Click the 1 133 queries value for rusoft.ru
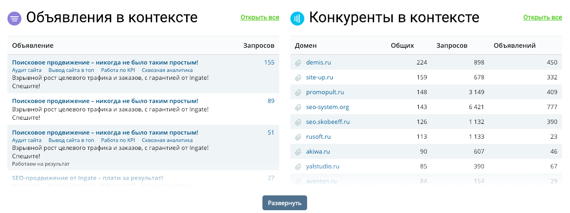 pos(476,137)
